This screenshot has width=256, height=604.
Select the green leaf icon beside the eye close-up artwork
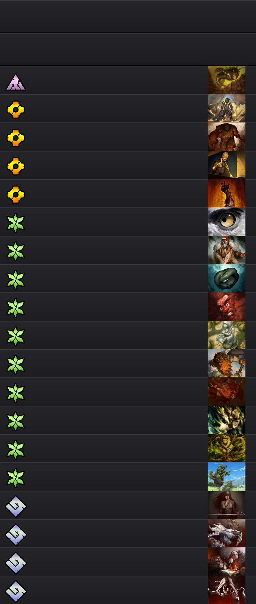(x=15, y=223)
